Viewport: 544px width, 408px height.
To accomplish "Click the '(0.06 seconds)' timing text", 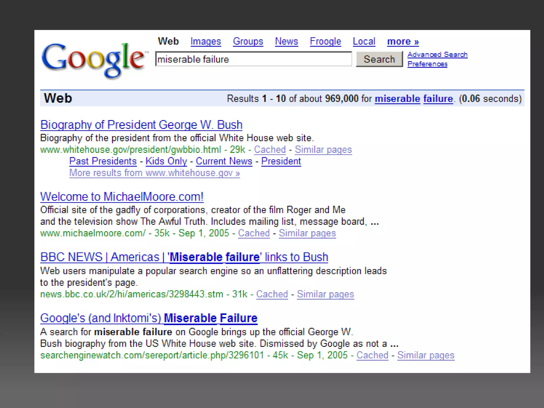I will [490, 99].
